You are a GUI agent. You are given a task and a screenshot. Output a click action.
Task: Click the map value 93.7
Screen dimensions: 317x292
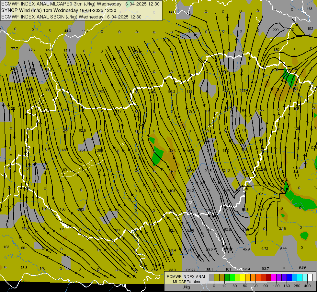point(265,269)
